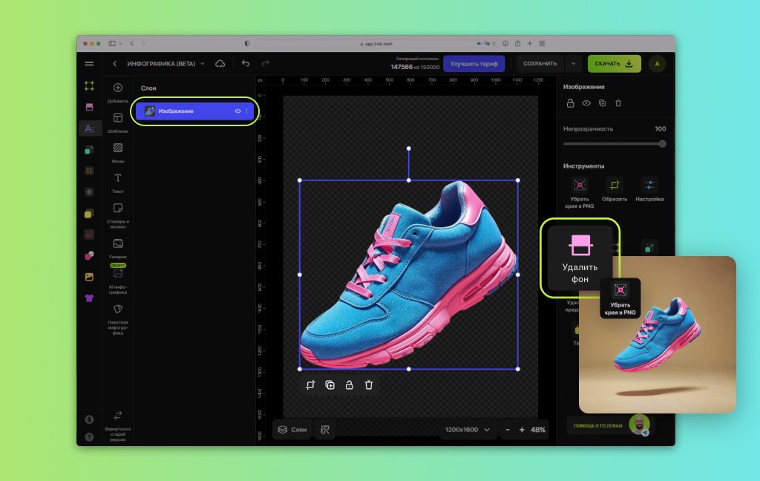
Task: Click the question mark help icon at bottom left
Action: [89, 437]
